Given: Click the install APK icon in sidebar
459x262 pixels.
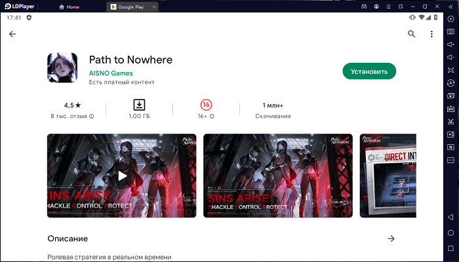Looking at the screenshot, I should 450,109.
